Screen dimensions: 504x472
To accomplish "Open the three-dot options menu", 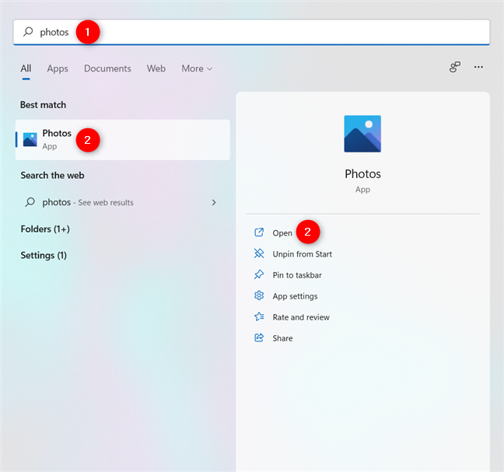I will [478, 67].
